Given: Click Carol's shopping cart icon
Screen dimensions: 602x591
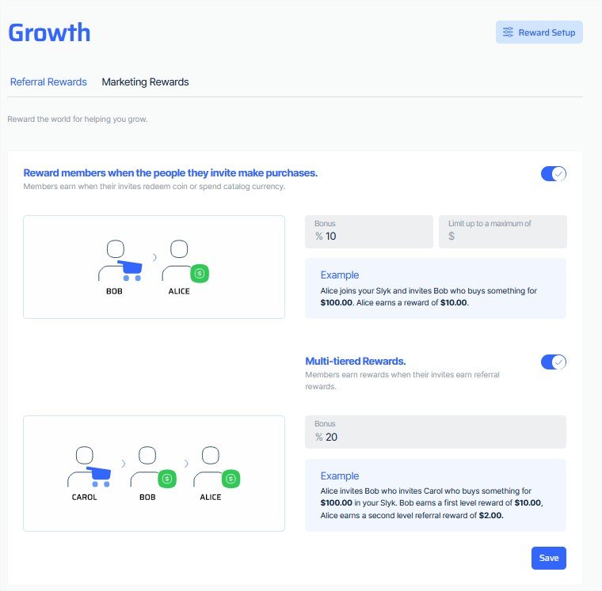Looking at the screenshot, I should click(99, 477).
